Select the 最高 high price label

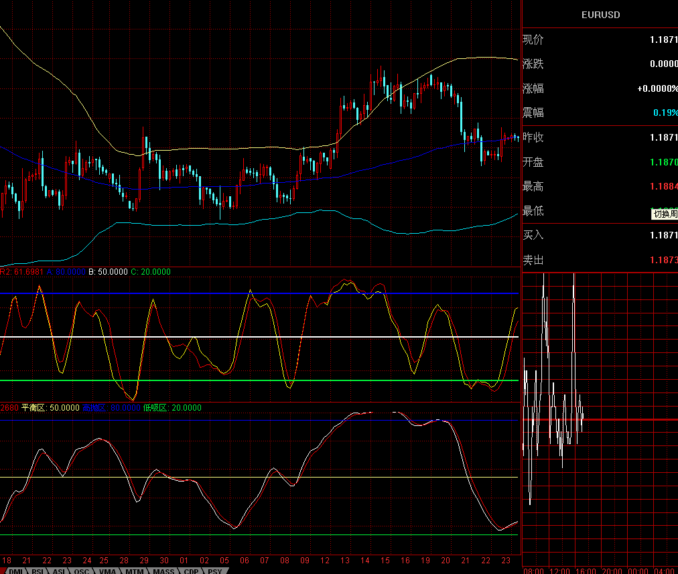[x=533, y=186]
